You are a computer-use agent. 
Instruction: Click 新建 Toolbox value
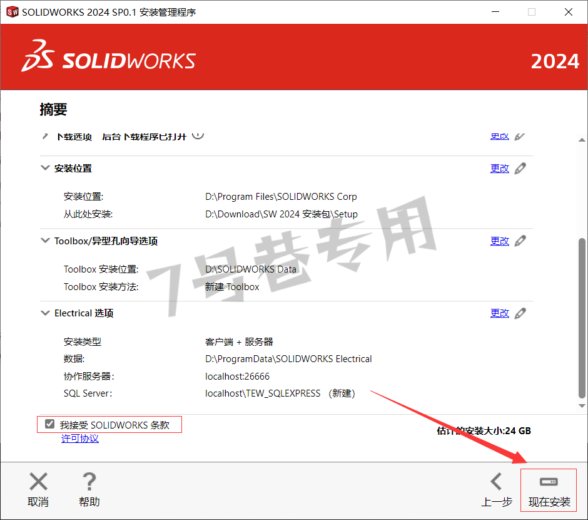(x=231, y=287)
